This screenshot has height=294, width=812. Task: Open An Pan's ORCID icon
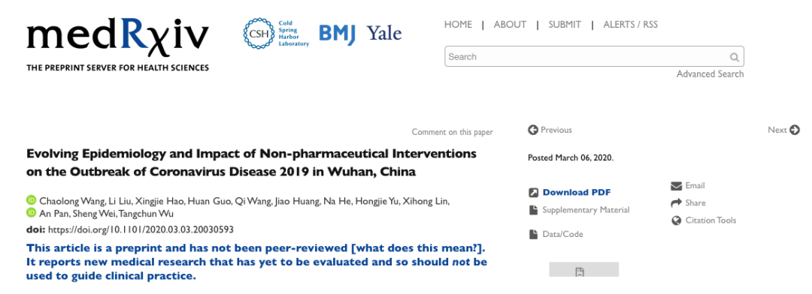tap(31, 214)
